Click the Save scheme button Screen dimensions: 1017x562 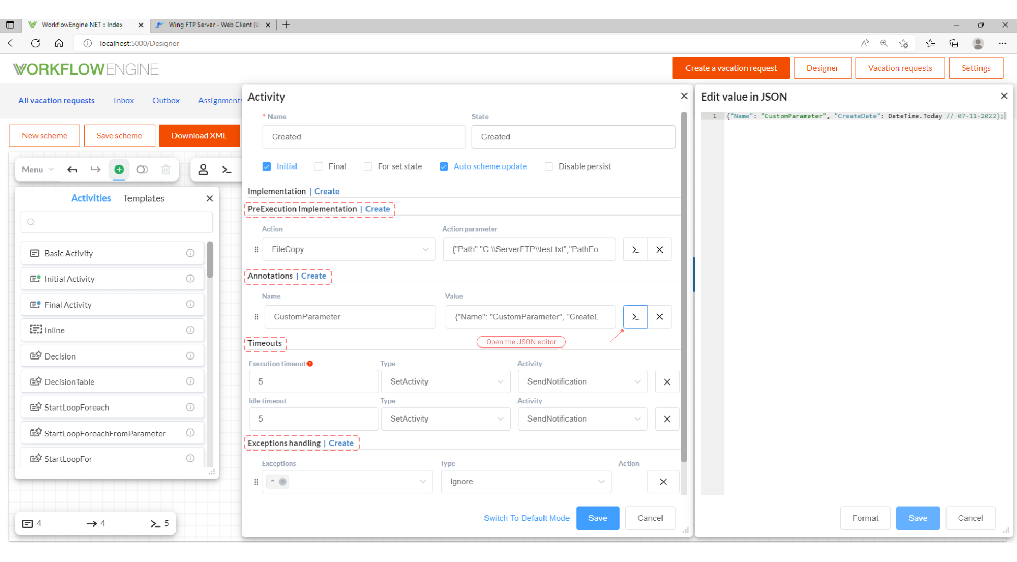[120, 136]
